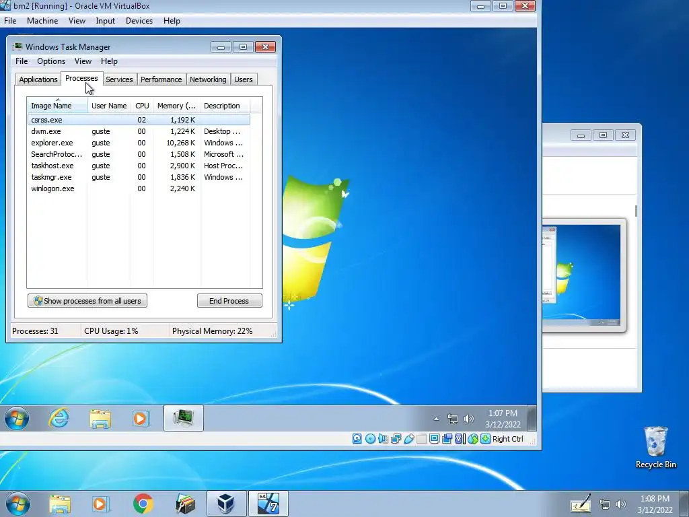Select the taskhost.exe process row
689x517 pixels.
tap(139, 166)
